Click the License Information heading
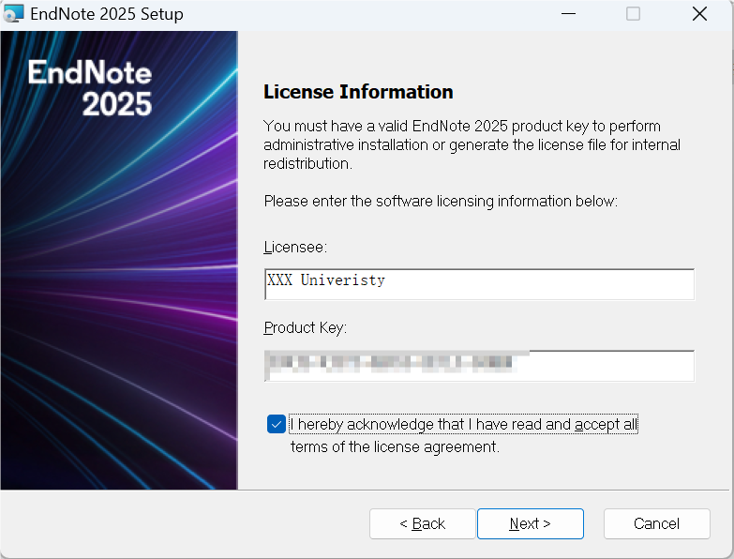 (358, 92)
